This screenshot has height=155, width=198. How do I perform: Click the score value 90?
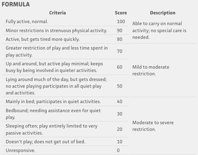point(119,30)
